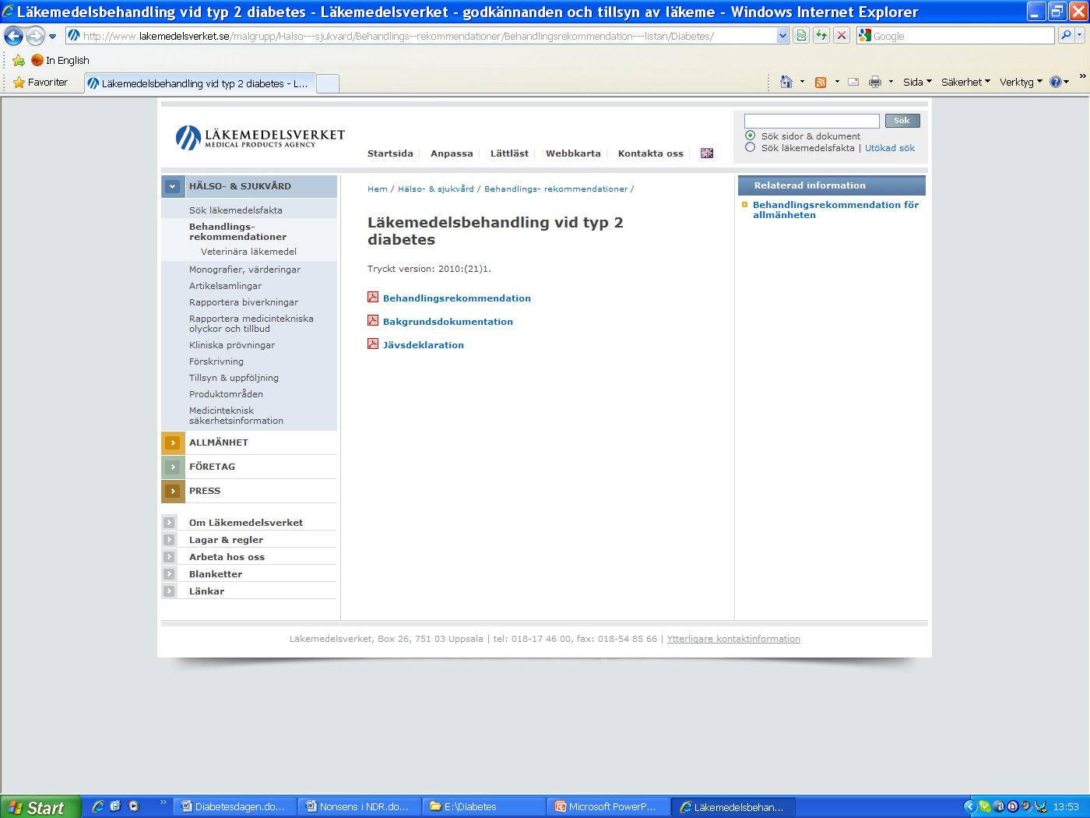This screenshot has height=818, width=1090.
Task: Open the Windows Start menu
Action: 40,807
